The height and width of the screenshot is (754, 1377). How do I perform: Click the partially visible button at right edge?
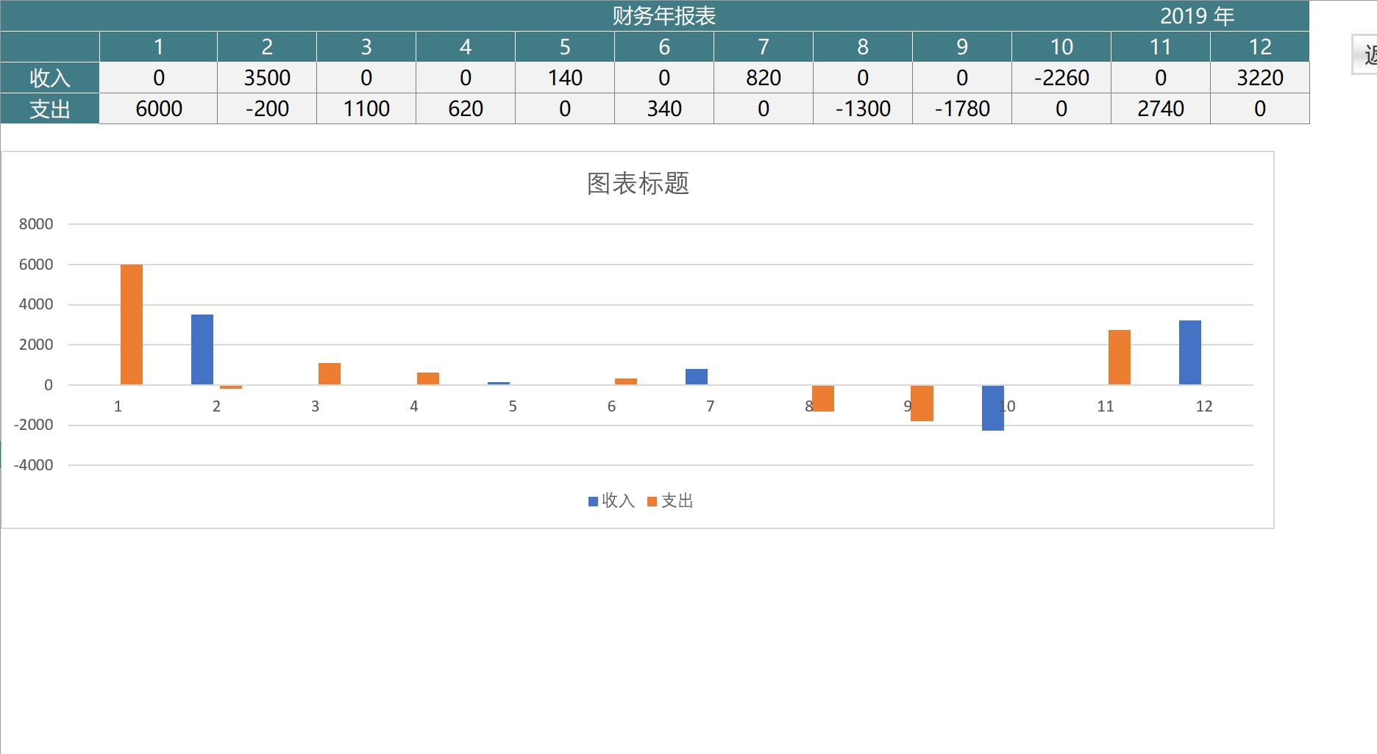click(1364, 54)
